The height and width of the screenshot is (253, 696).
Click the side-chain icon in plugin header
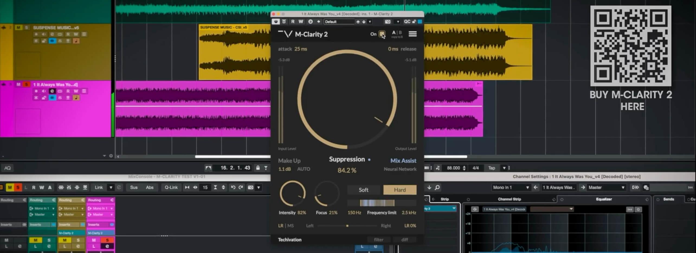318,22
